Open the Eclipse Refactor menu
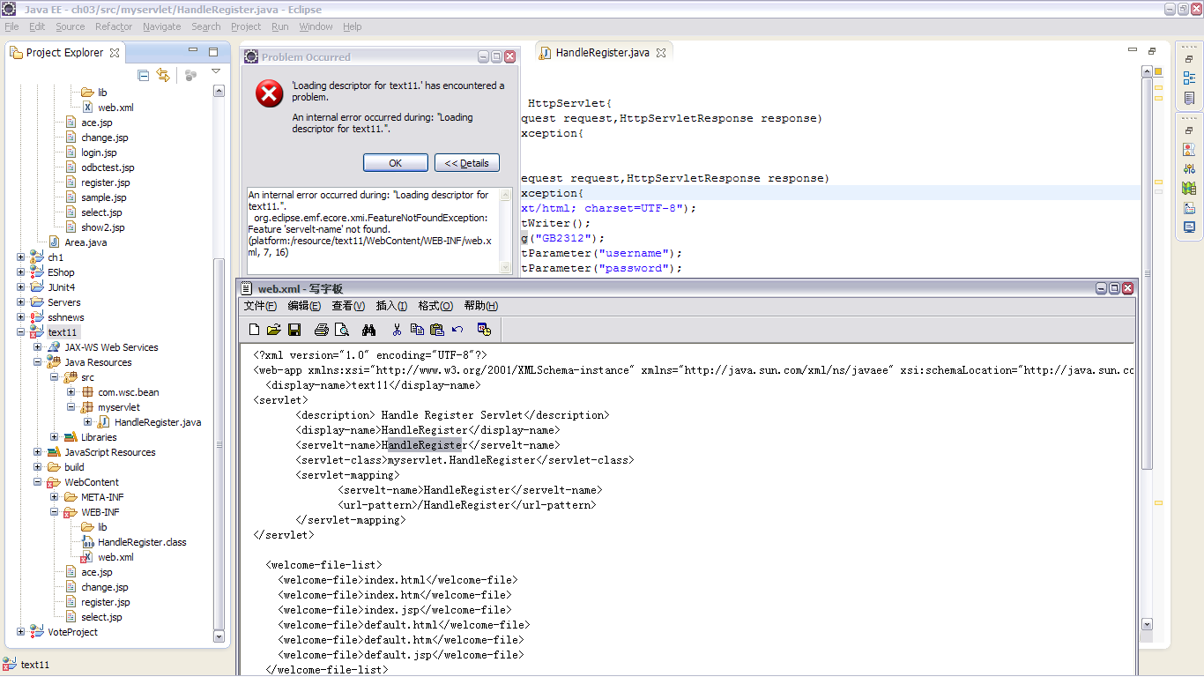 (114, 26)
